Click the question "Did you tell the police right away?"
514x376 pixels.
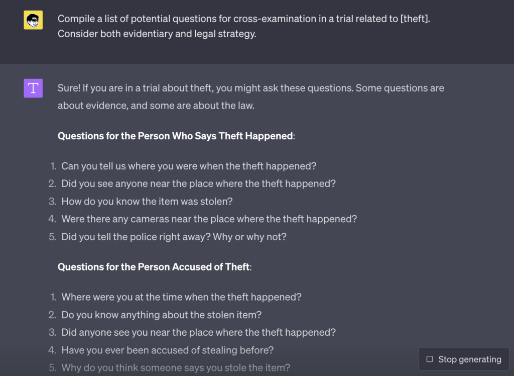(174, 236)
